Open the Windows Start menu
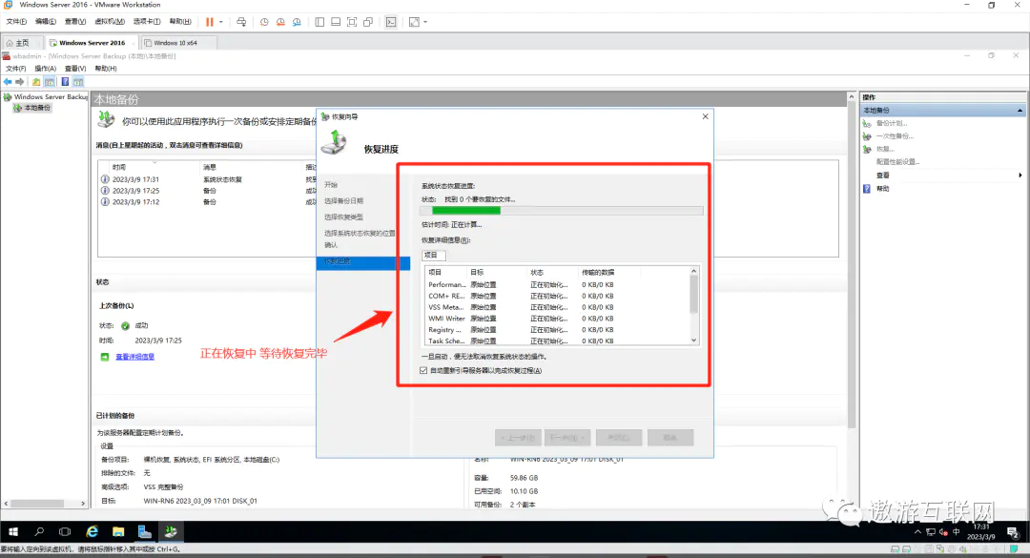 (x=13, y=531)
